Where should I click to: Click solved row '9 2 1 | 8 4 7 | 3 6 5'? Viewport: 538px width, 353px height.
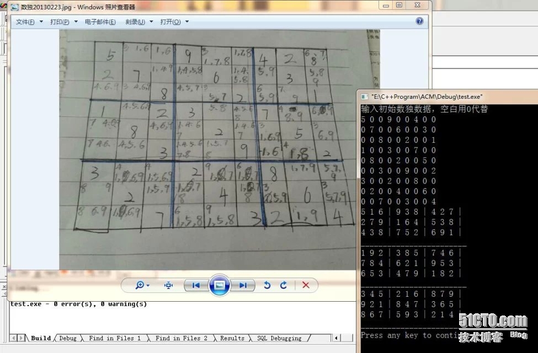(x=411, y=304)
